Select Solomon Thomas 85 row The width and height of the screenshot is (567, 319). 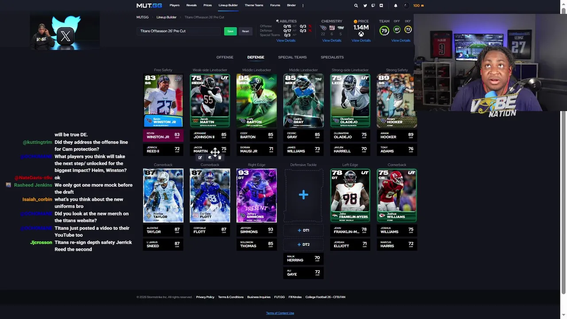pos(256,245)
